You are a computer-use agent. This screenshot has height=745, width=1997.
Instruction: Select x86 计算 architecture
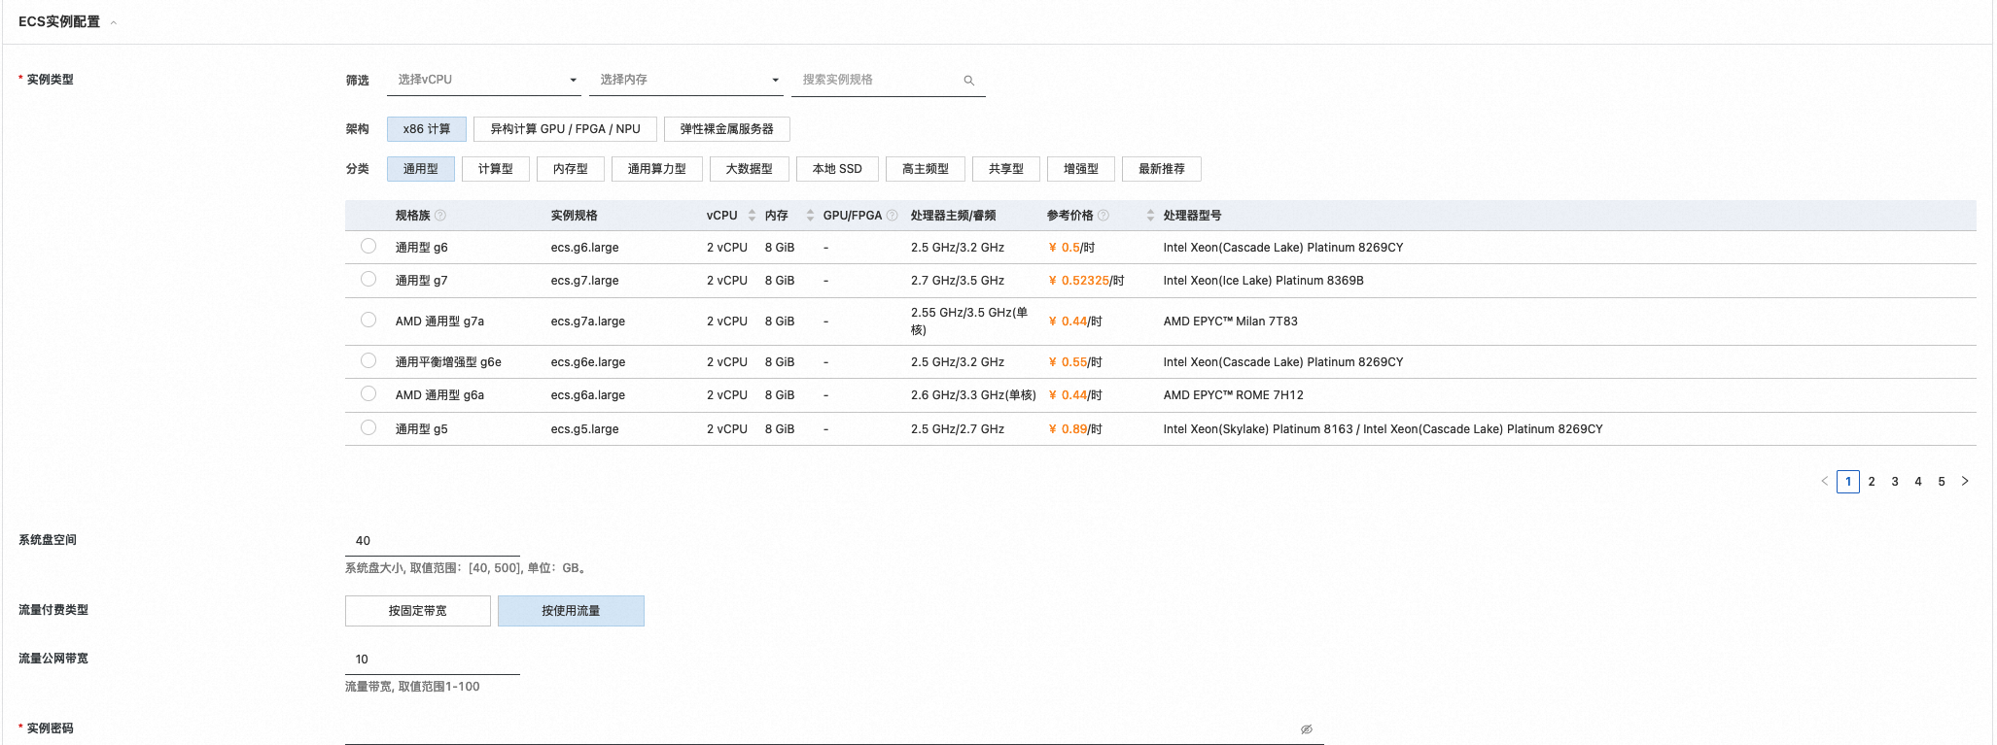point(427,129)
